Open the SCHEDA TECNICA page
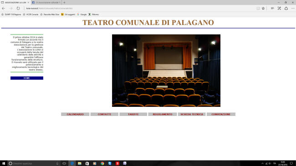This screenshot has width=296, height=166. 192,114
